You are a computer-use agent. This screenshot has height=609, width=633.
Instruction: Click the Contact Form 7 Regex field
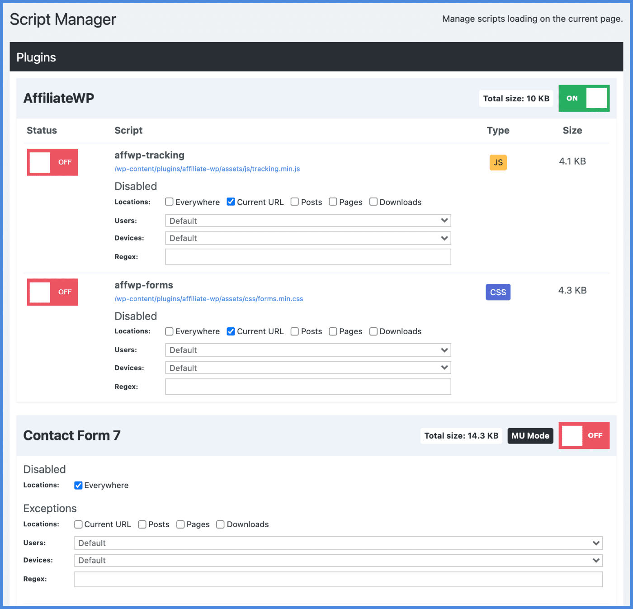pyautogui.click(x=338, y=579)
